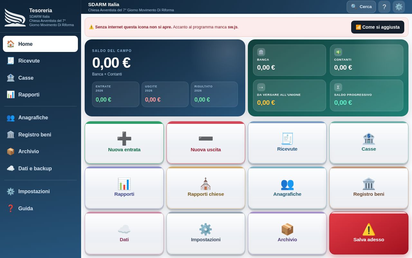
Task: Click the Nuova uscita minus tile
Action: click(206, 143)
